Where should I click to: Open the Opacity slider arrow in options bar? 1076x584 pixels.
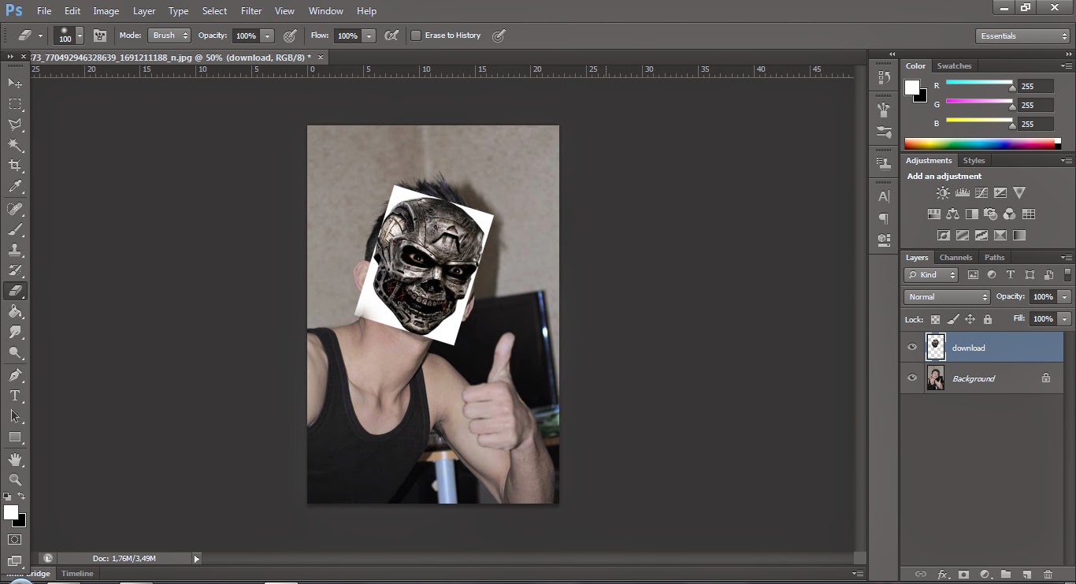268,35
